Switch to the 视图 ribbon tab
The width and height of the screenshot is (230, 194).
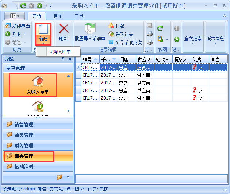(58, 16)
